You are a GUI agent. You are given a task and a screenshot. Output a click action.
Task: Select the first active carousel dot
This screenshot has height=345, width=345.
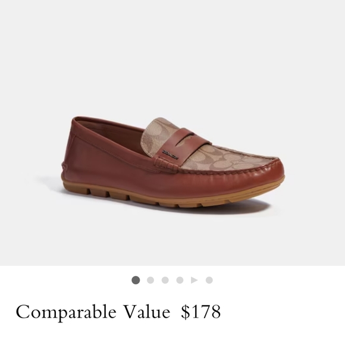click(136, 280)
